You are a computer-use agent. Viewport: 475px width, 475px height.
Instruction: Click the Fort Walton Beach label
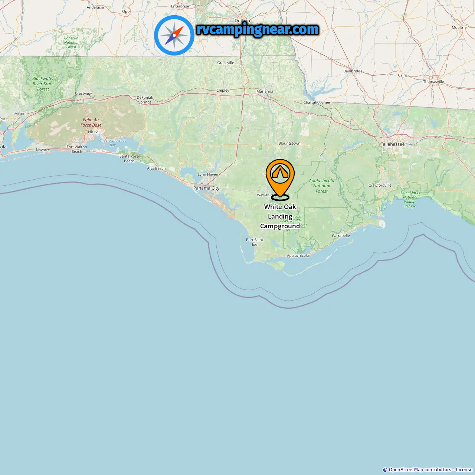click(77, 149)
